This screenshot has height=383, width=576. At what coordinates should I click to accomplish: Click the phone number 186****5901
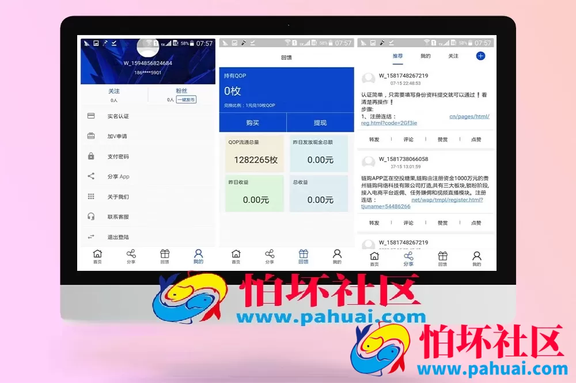pos(147,72)
